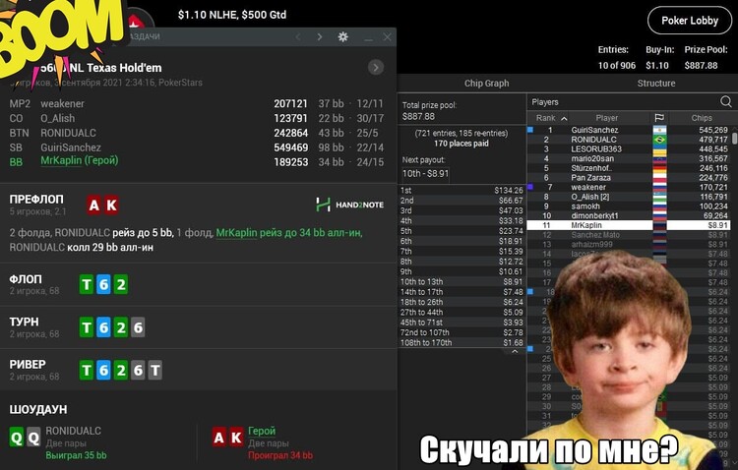
Task: Go to next hand arrow in replayer
Action: pyautogui.click(x=320, y=36)
